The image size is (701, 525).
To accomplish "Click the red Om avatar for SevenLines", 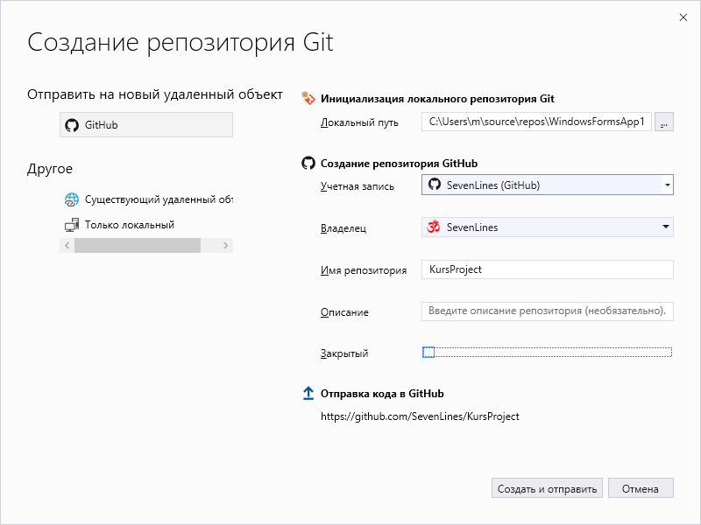I will tap(433, 227).
